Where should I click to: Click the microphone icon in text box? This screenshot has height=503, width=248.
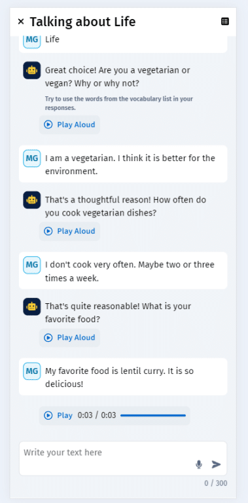(199, 464)
